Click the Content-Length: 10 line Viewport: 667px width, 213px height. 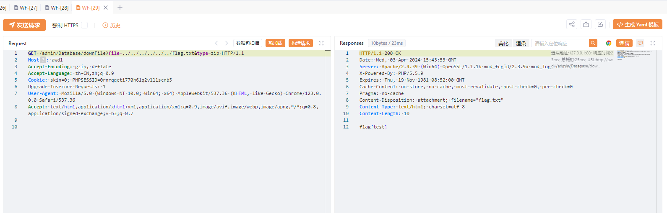[x=384, y=113]
